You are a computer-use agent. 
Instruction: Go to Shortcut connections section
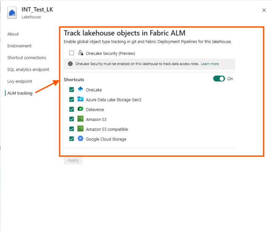27,57
